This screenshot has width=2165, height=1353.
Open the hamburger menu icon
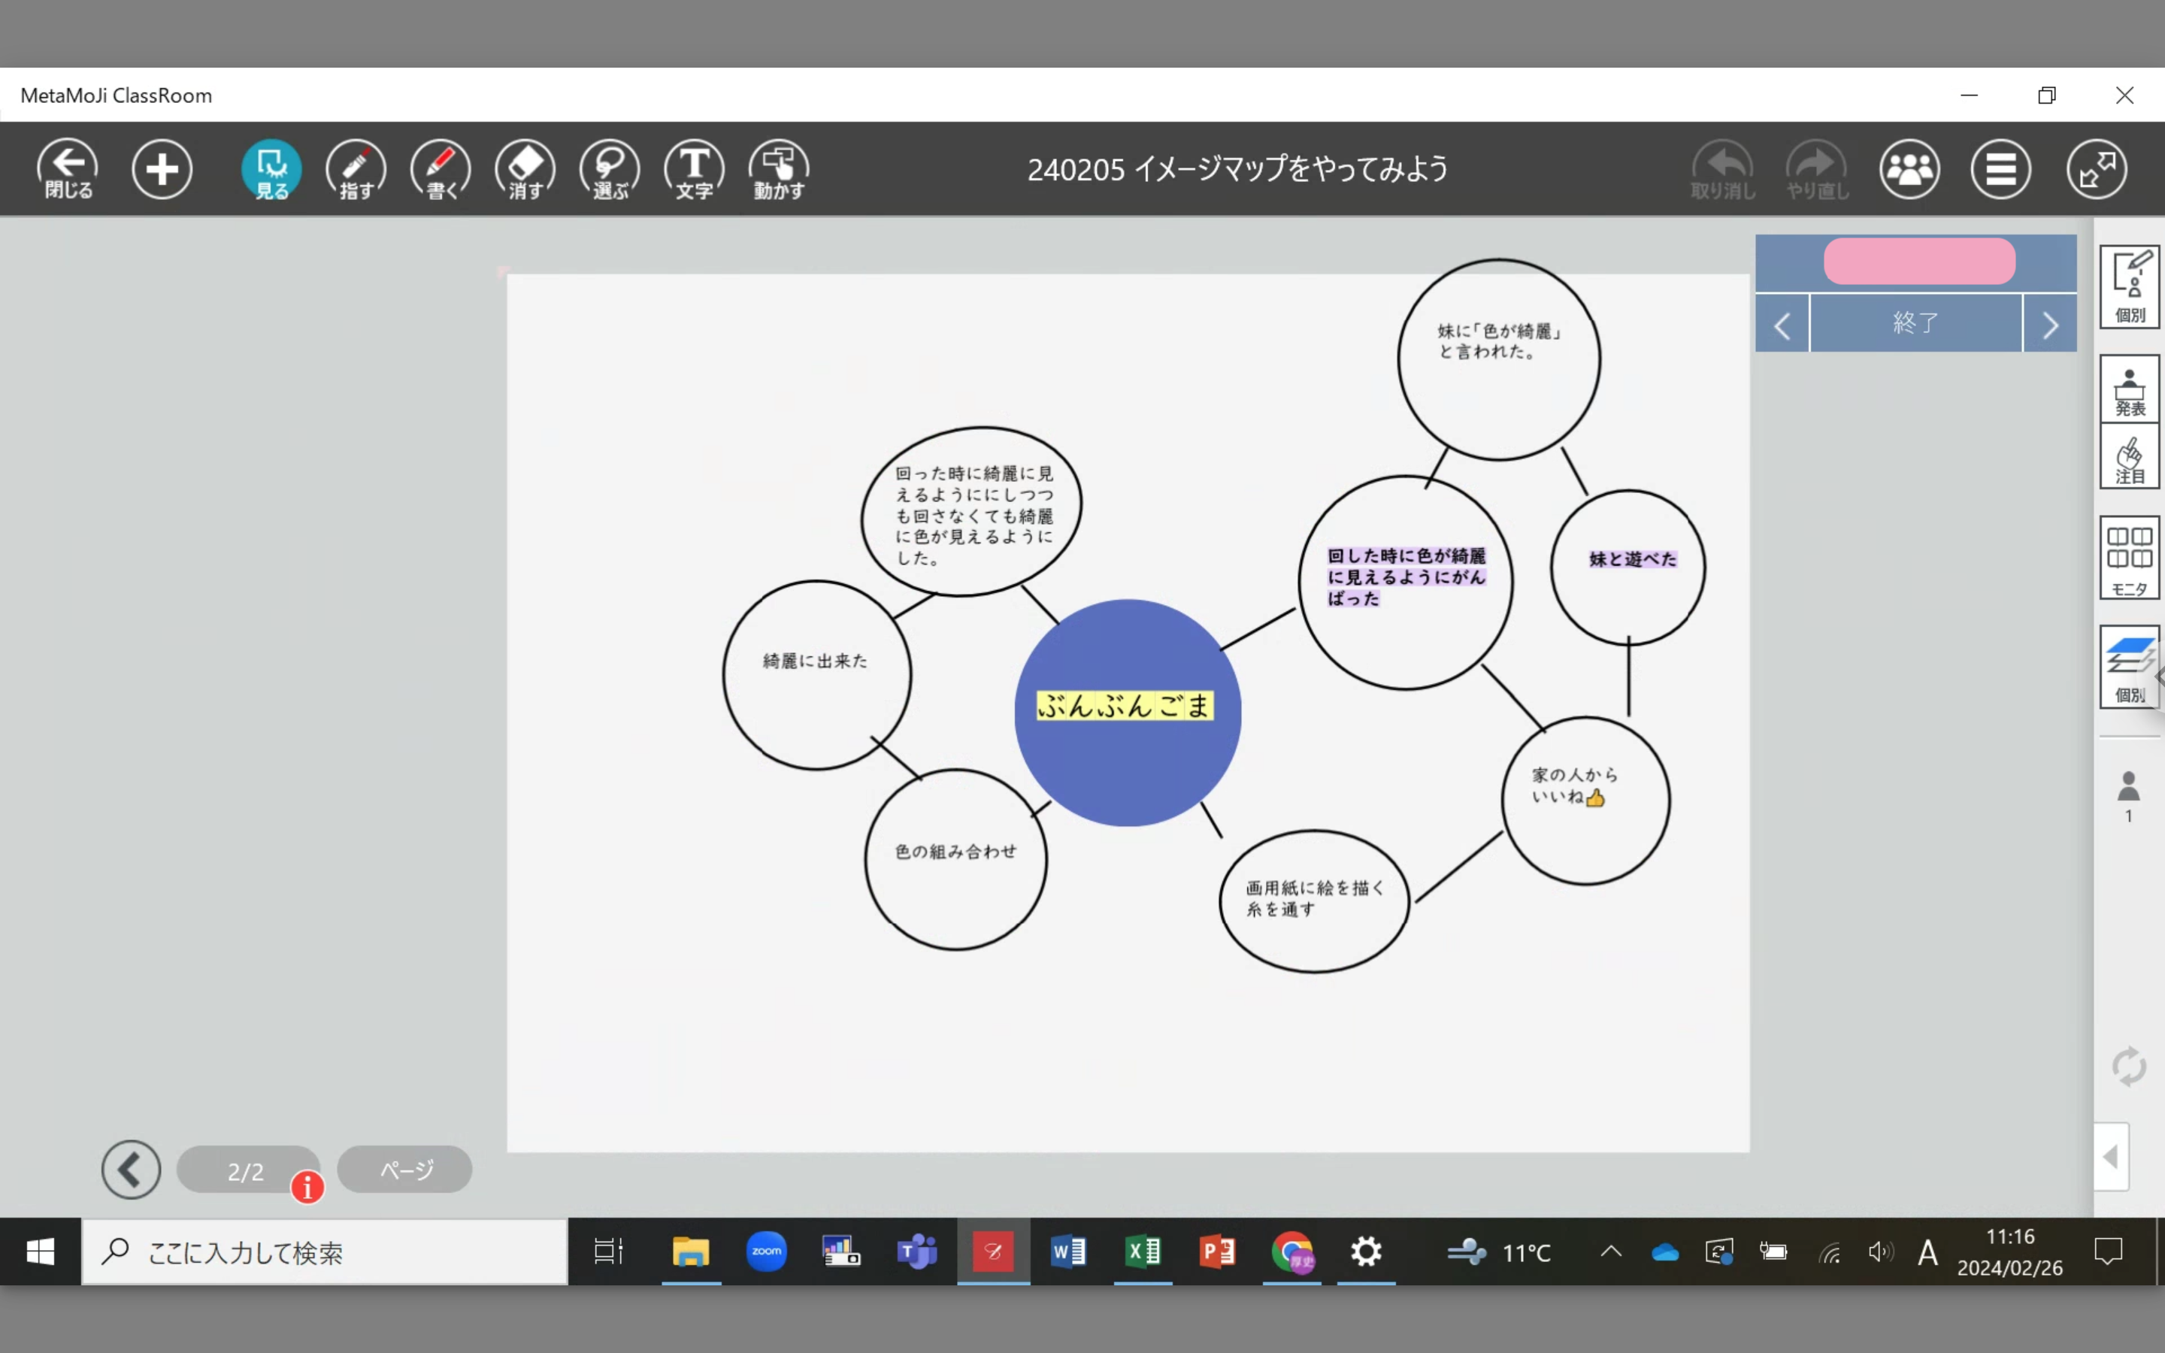pos(2000,168)
